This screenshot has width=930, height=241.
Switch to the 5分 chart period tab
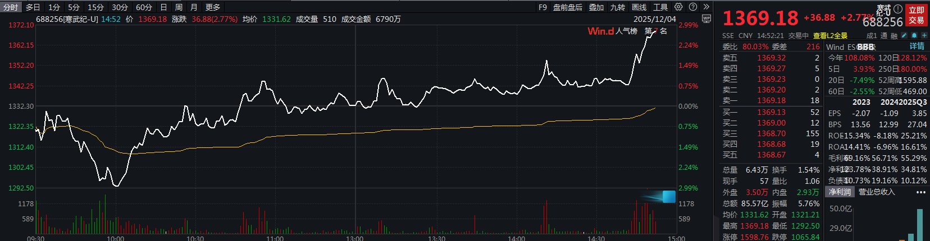(x=74, y=7)
